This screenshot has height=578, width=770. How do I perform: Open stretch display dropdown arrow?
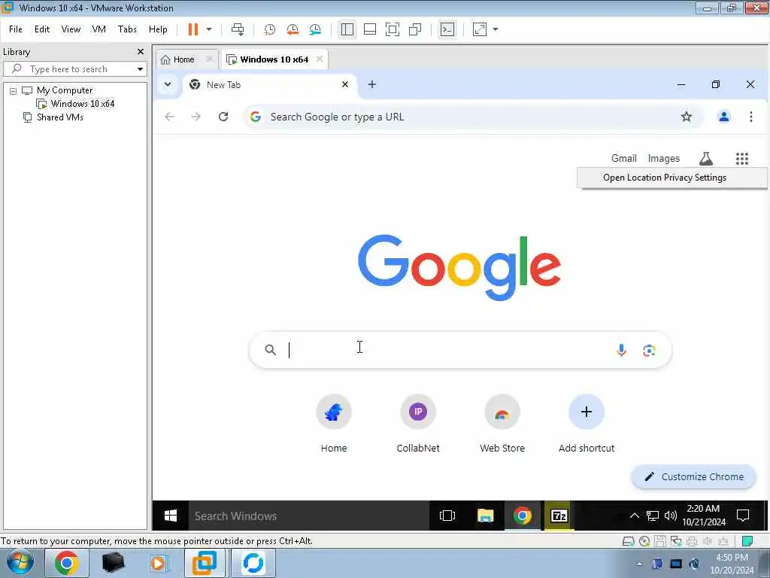point(496,29)
